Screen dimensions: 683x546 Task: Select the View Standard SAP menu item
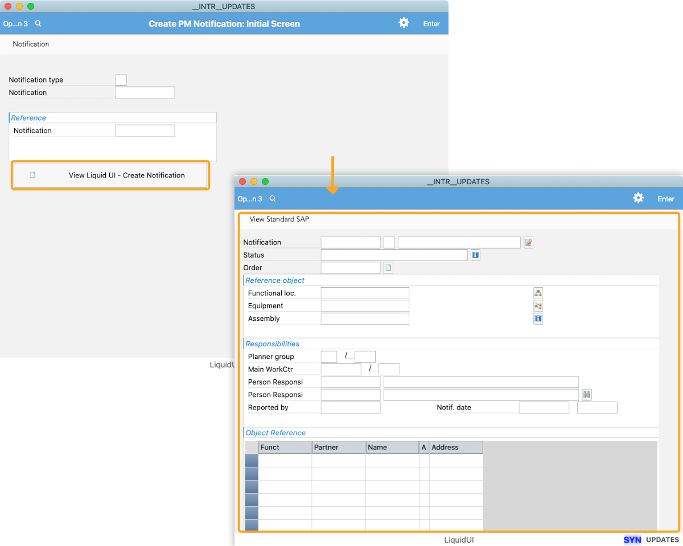click(279, 219)
